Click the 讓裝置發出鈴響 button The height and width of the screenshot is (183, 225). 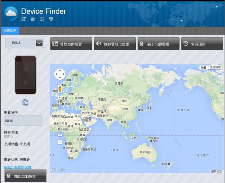(x=115, y=44)
